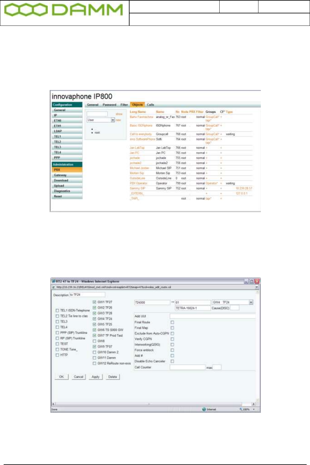Click the show link next to search field
310x465 pixels.
point(119,114)
